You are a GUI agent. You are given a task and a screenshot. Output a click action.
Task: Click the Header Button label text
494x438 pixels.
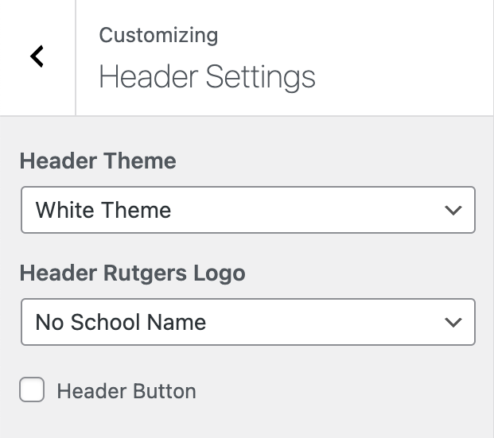tap(126, 391)
